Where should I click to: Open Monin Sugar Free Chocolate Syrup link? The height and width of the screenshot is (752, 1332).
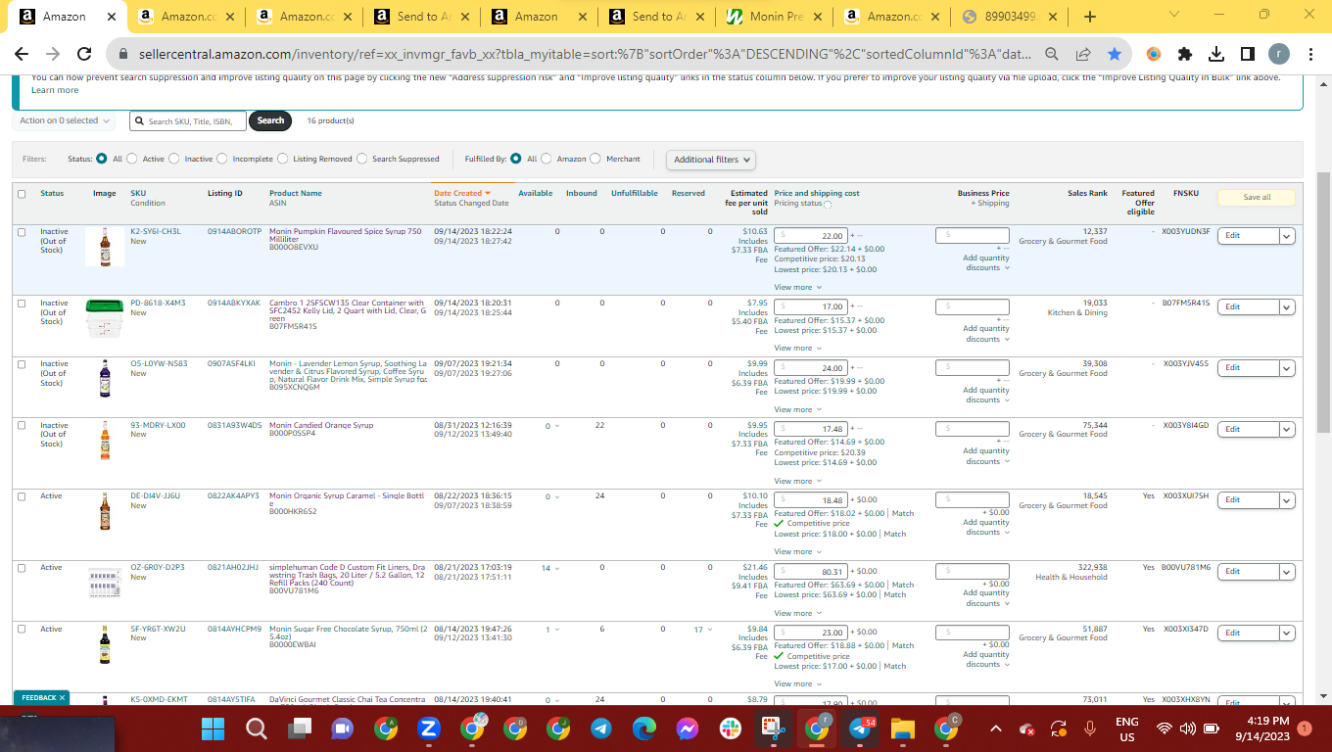348,633
